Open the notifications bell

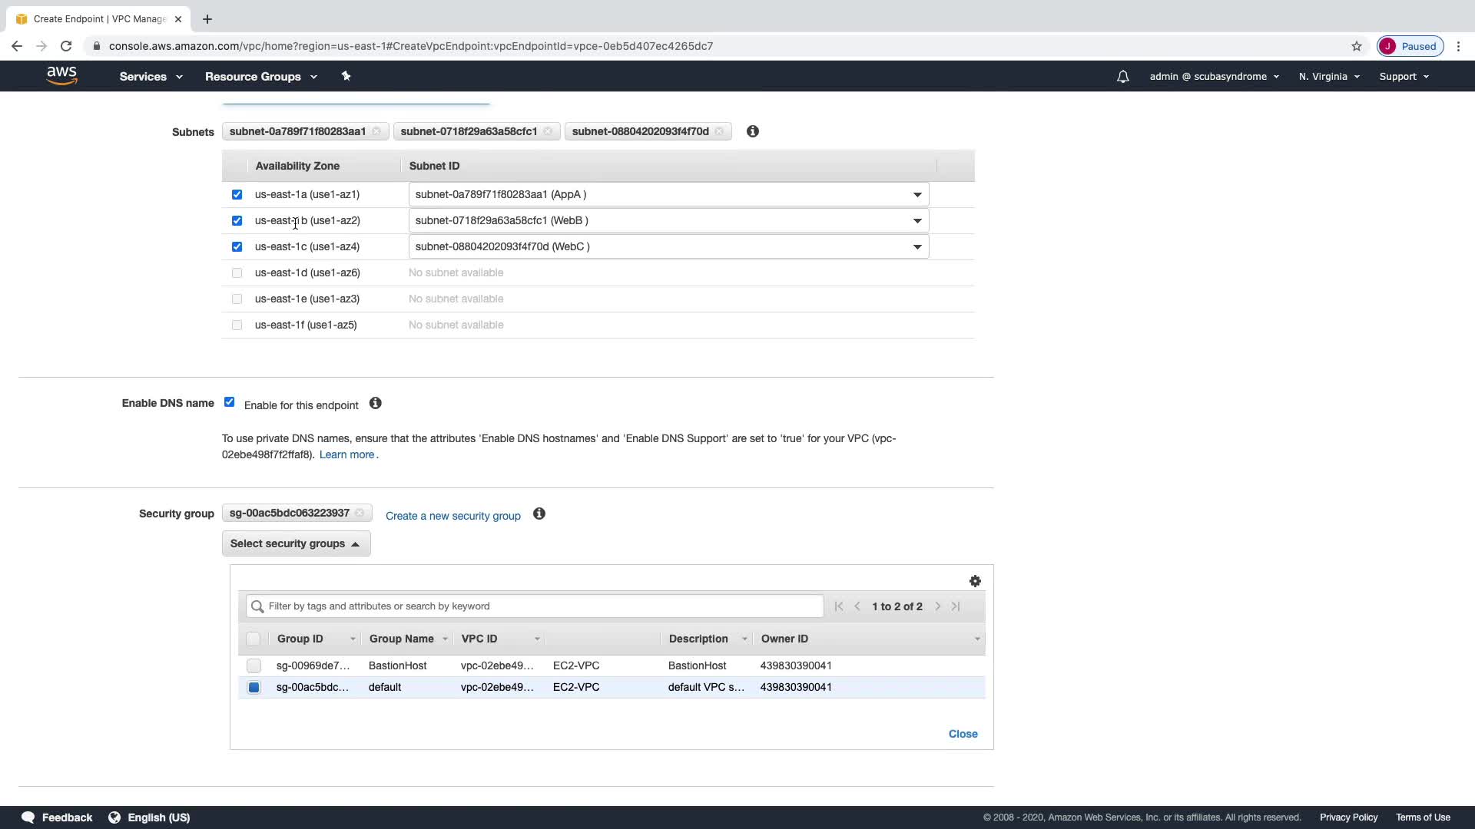(x=1122, y=77)
